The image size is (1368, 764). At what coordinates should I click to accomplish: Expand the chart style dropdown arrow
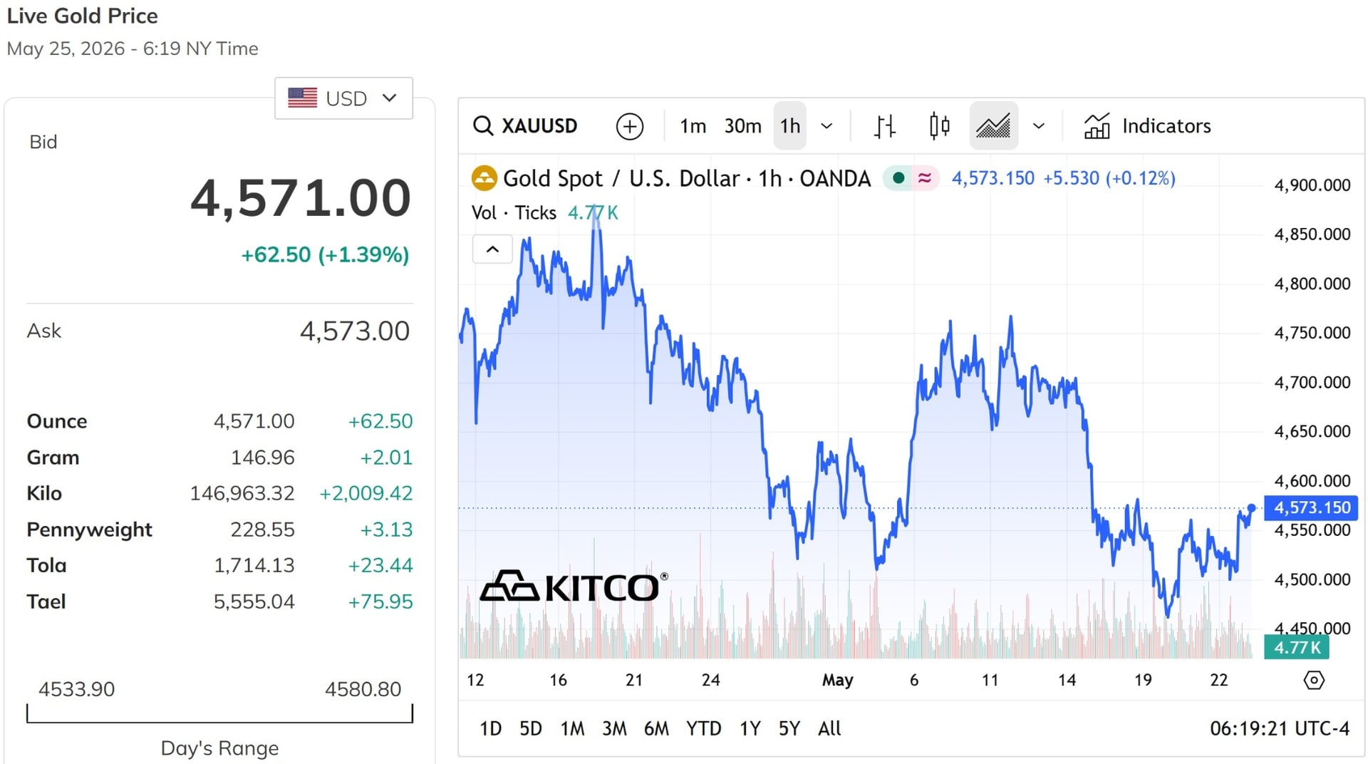pos(1039,126)
